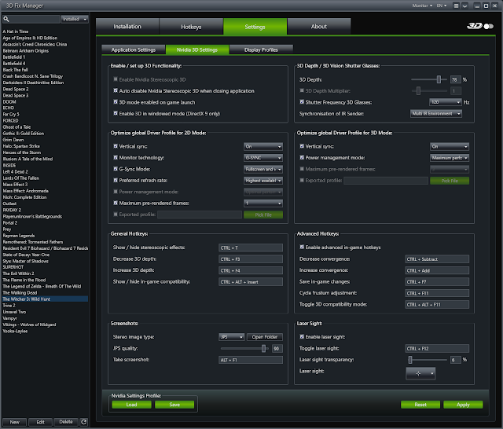
Task: Click the New button
Action: [15, 422]
